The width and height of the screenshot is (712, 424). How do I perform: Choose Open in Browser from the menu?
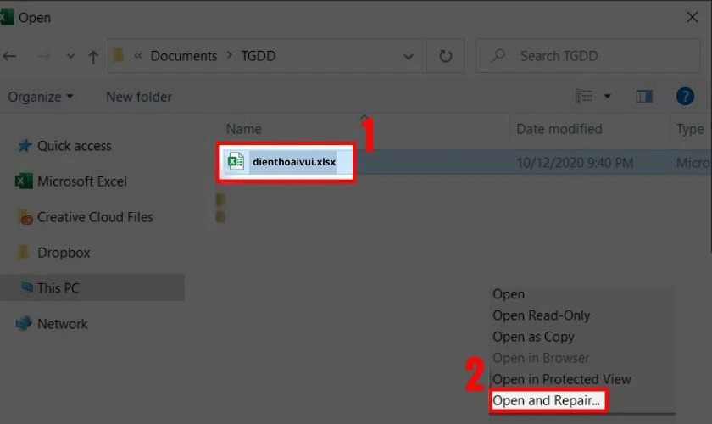click(x=541, y=358)
